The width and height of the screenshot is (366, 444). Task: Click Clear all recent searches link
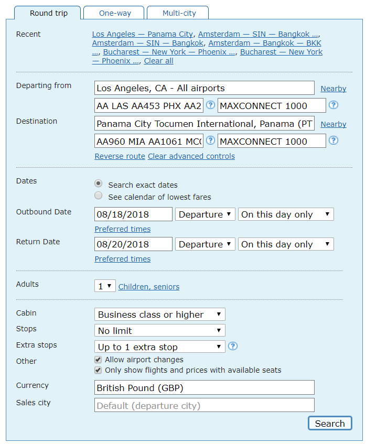tap(158, 61)
